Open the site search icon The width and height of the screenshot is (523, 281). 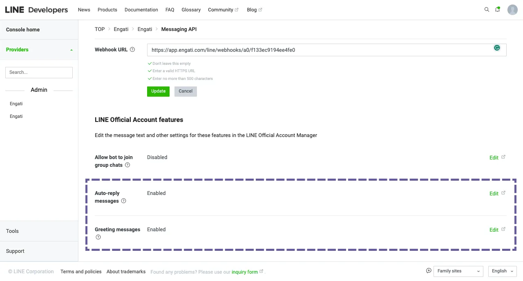point(487,9)
